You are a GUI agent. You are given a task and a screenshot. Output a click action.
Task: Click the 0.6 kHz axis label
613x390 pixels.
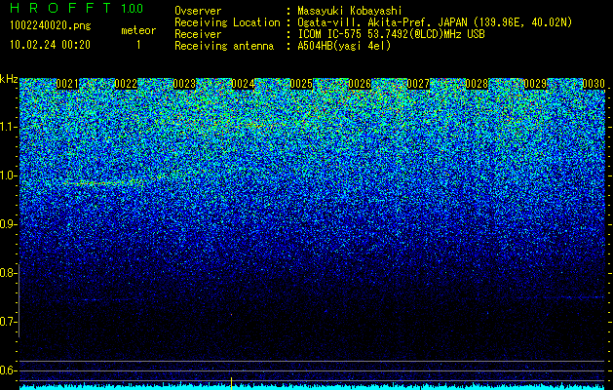point(8,370)
